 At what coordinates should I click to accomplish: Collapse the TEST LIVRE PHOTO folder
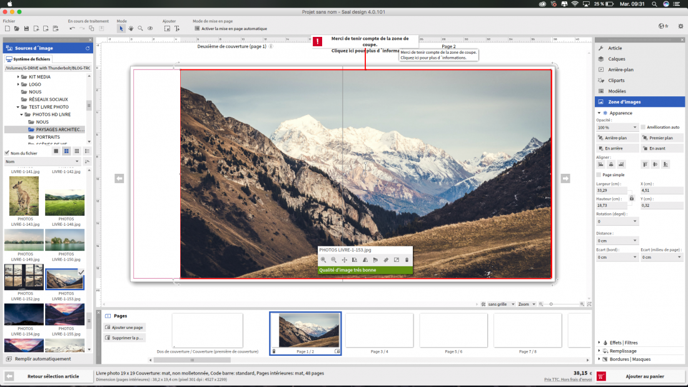(18, 107)
